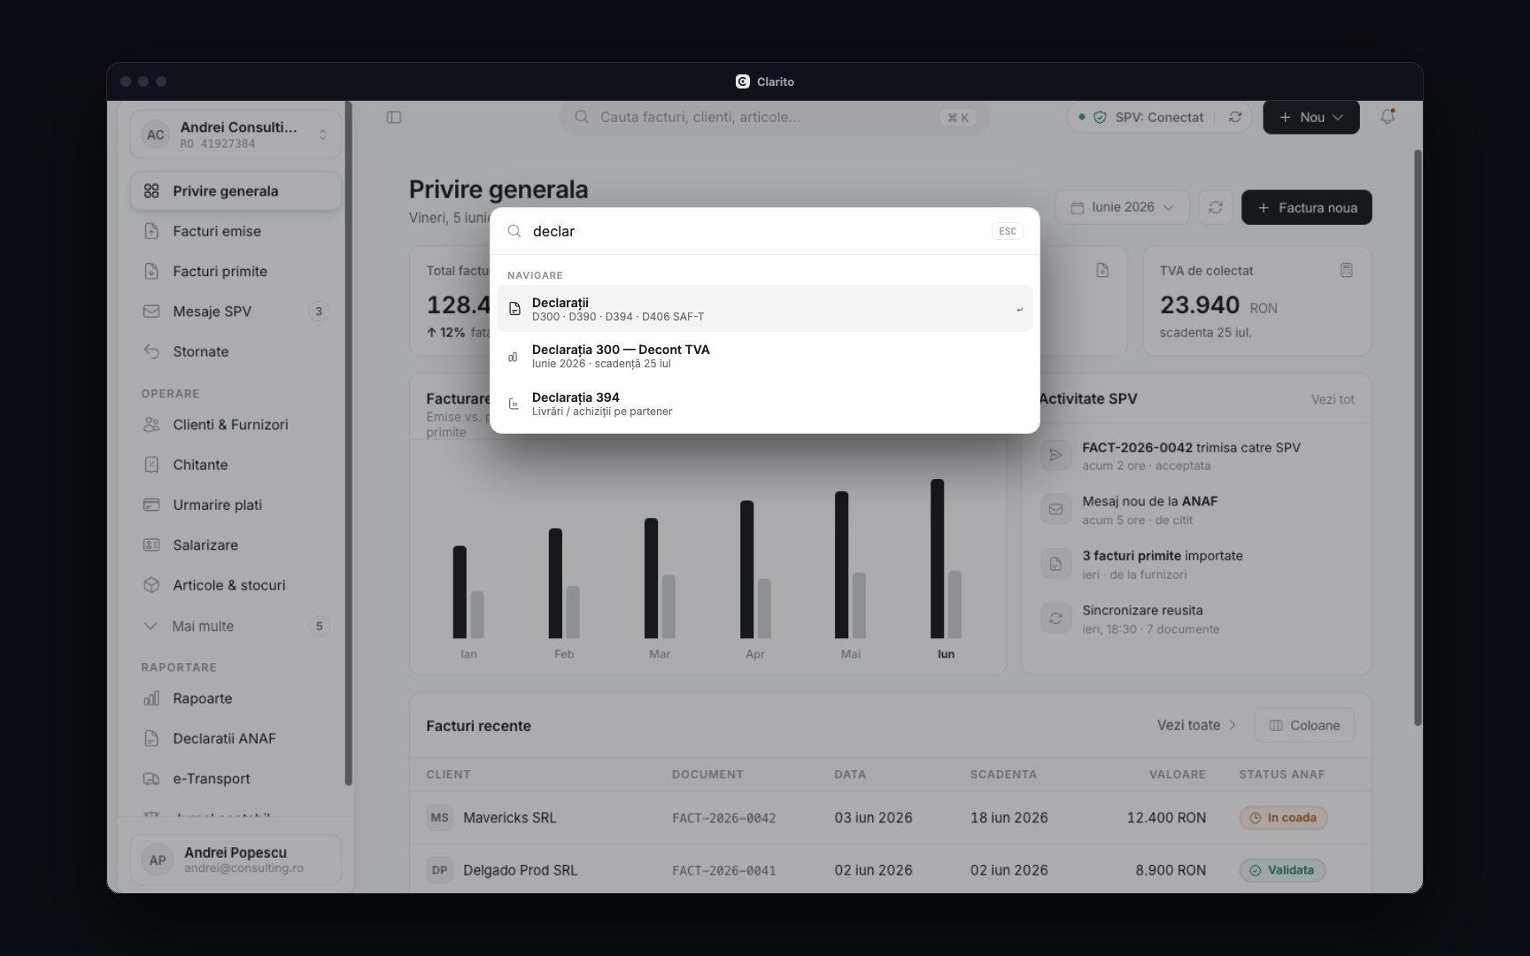Click the Declarația 394 result icon
Image resolution: width=1530 pixels, height=956 pixels.
514,405
